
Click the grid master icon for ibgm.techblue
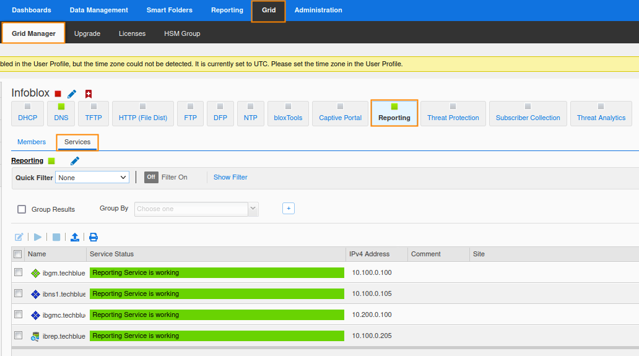35,273
